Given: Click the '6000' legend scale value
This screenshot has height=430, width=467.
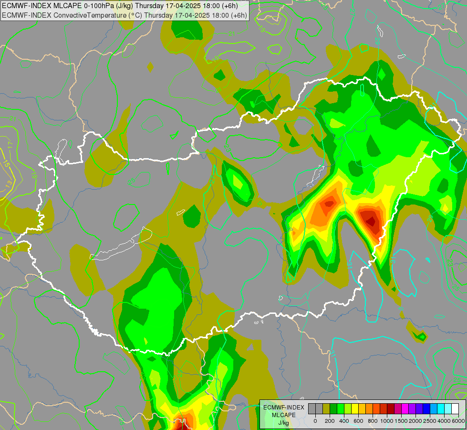Looking at the screenshot, I should click(458, 421).
